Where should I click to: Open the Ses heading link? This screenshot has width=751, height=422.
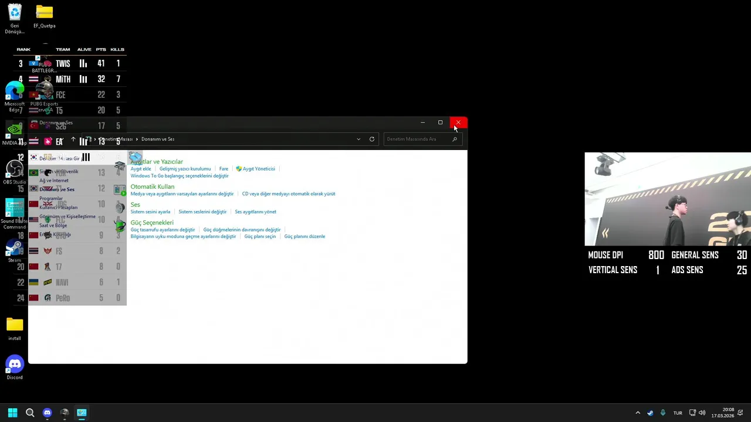point(135,205)
